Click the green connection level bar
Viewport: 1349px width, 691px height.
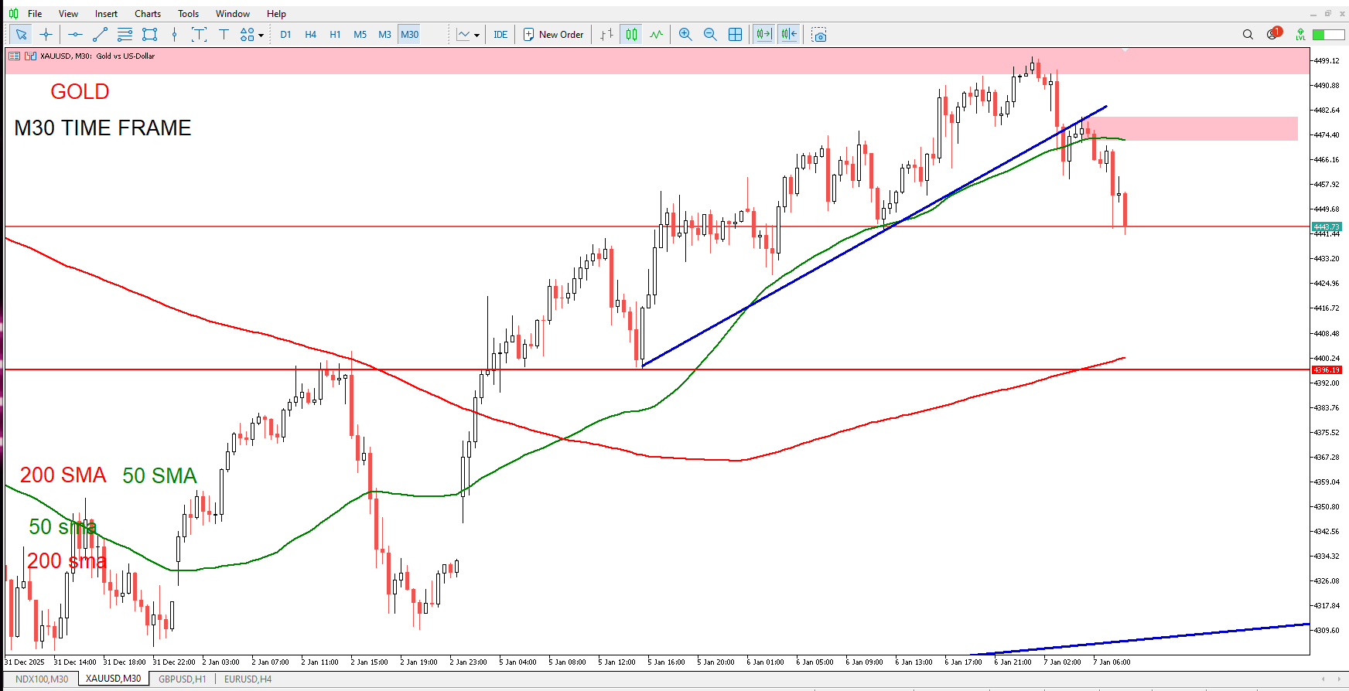point(1329,34)
